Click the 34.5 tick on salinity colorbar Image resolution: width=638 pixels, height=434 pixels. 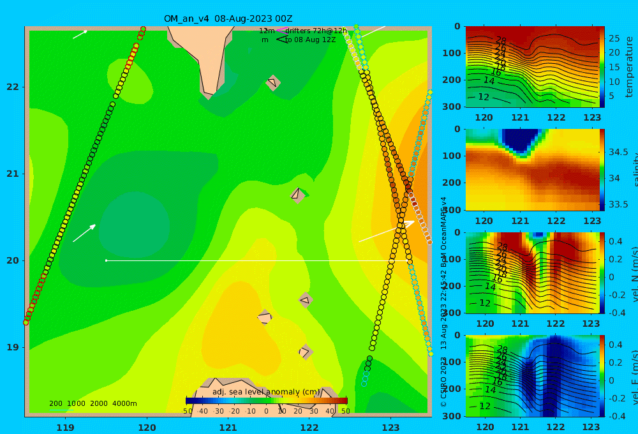pos(618,152)
